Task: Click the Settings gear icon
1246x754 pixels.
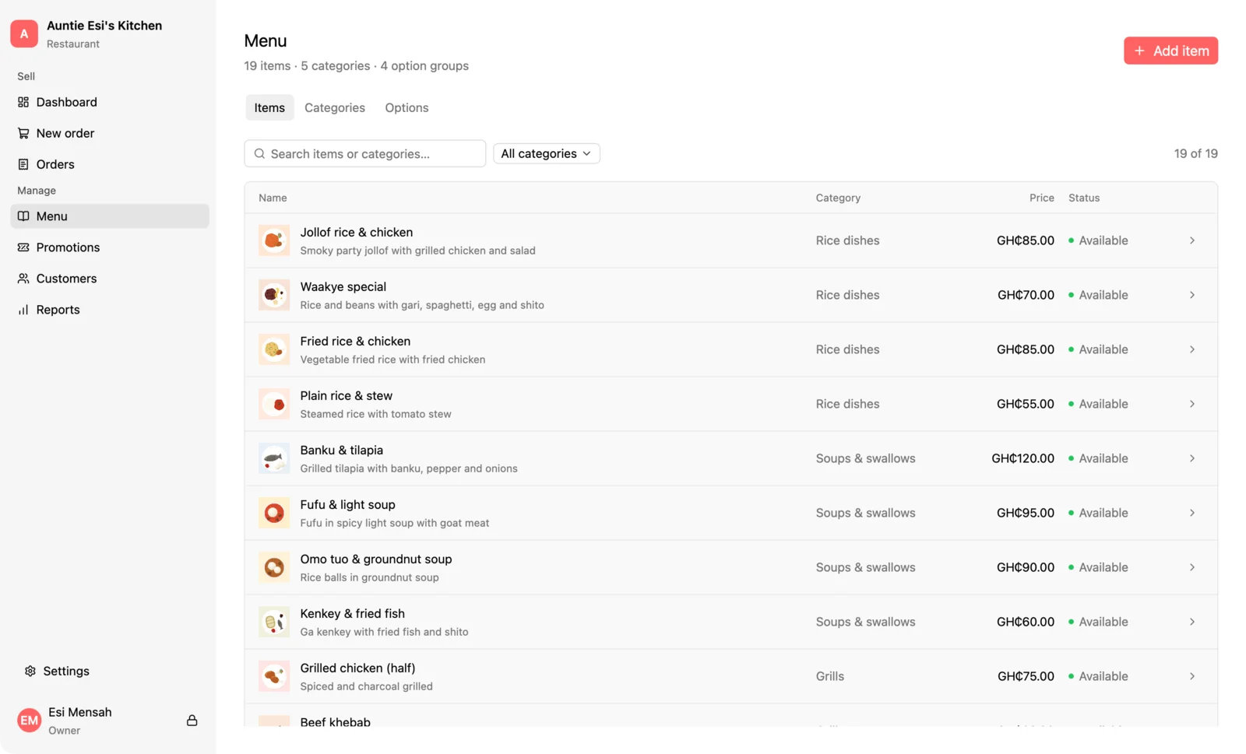Action: [x=30, y=671]
